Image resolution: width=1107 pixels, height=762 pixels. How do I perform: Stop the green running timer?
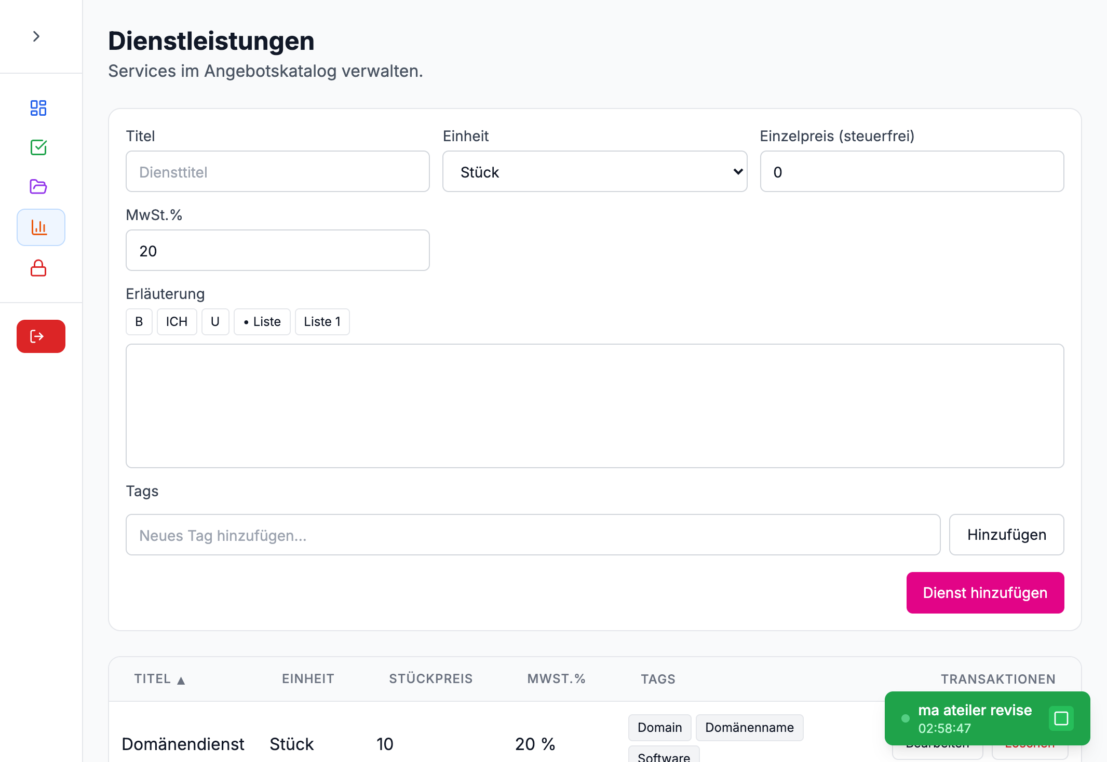pos(1061,718)
